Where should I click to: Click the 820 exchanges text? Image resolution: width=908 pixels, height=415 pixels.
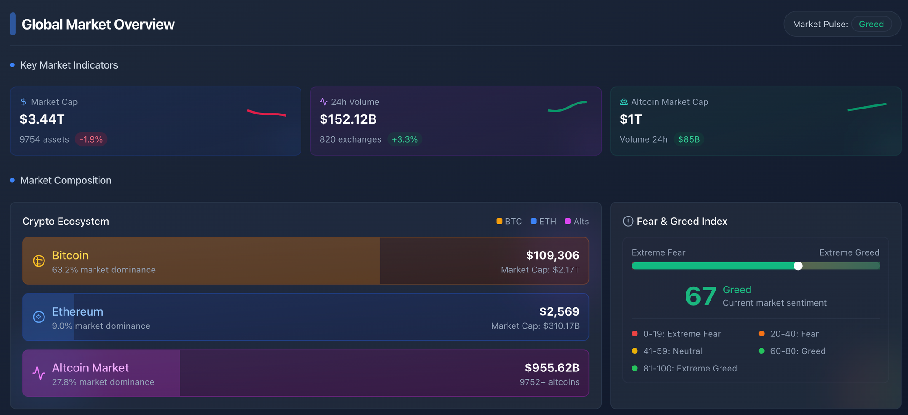coord(350,139)
